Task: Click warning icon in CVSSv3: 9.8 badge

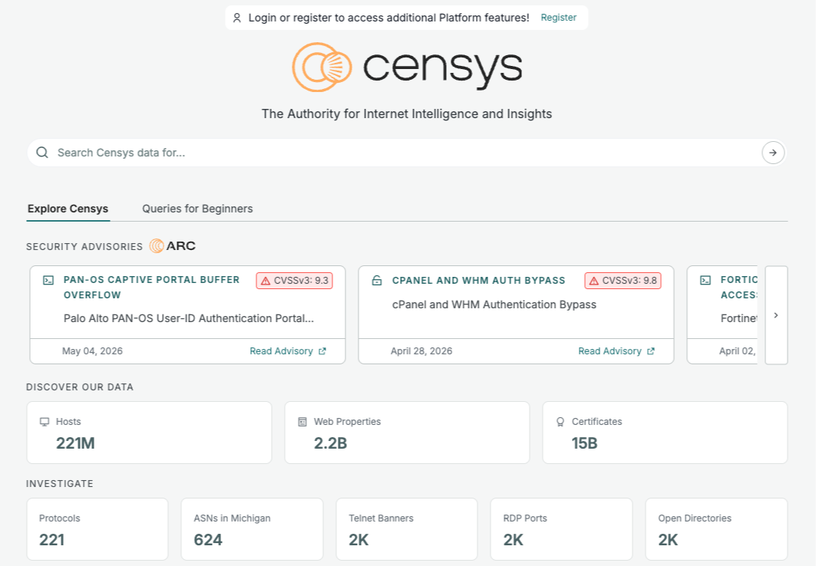Action: click(x=594, y=281)
